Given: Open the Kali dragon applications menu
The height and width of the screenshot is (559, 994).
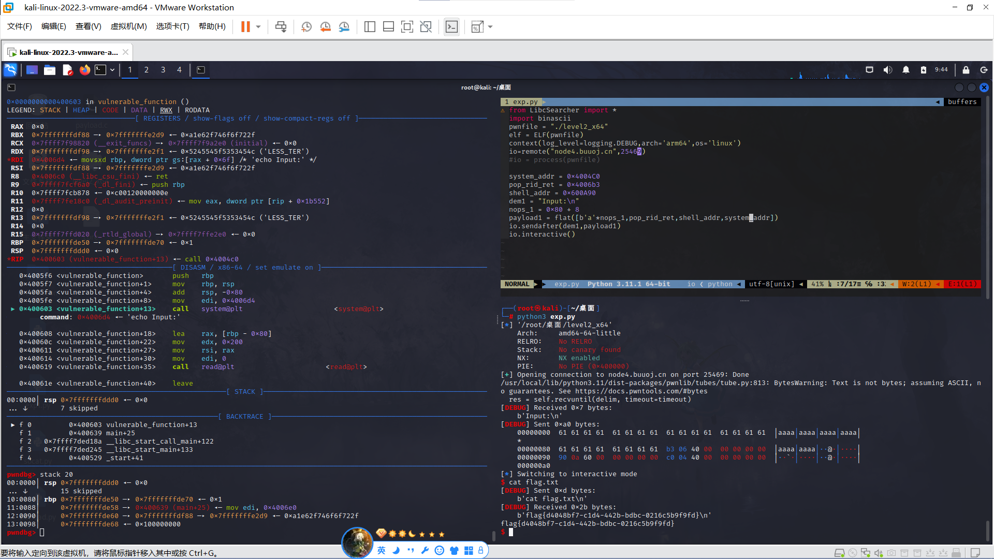Looking at the screenshot, I should point(10,70).
